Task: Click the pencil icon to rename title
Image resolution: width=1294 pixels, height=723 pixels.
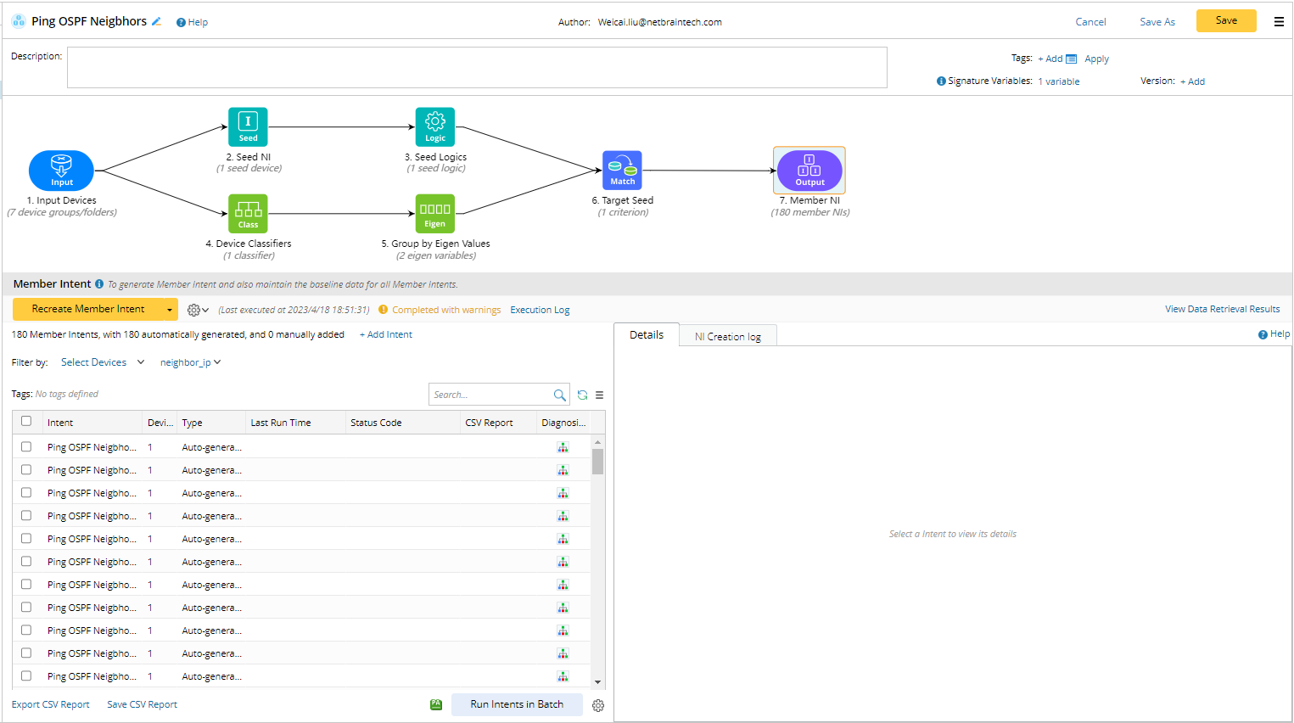Action: pos(156,22)
